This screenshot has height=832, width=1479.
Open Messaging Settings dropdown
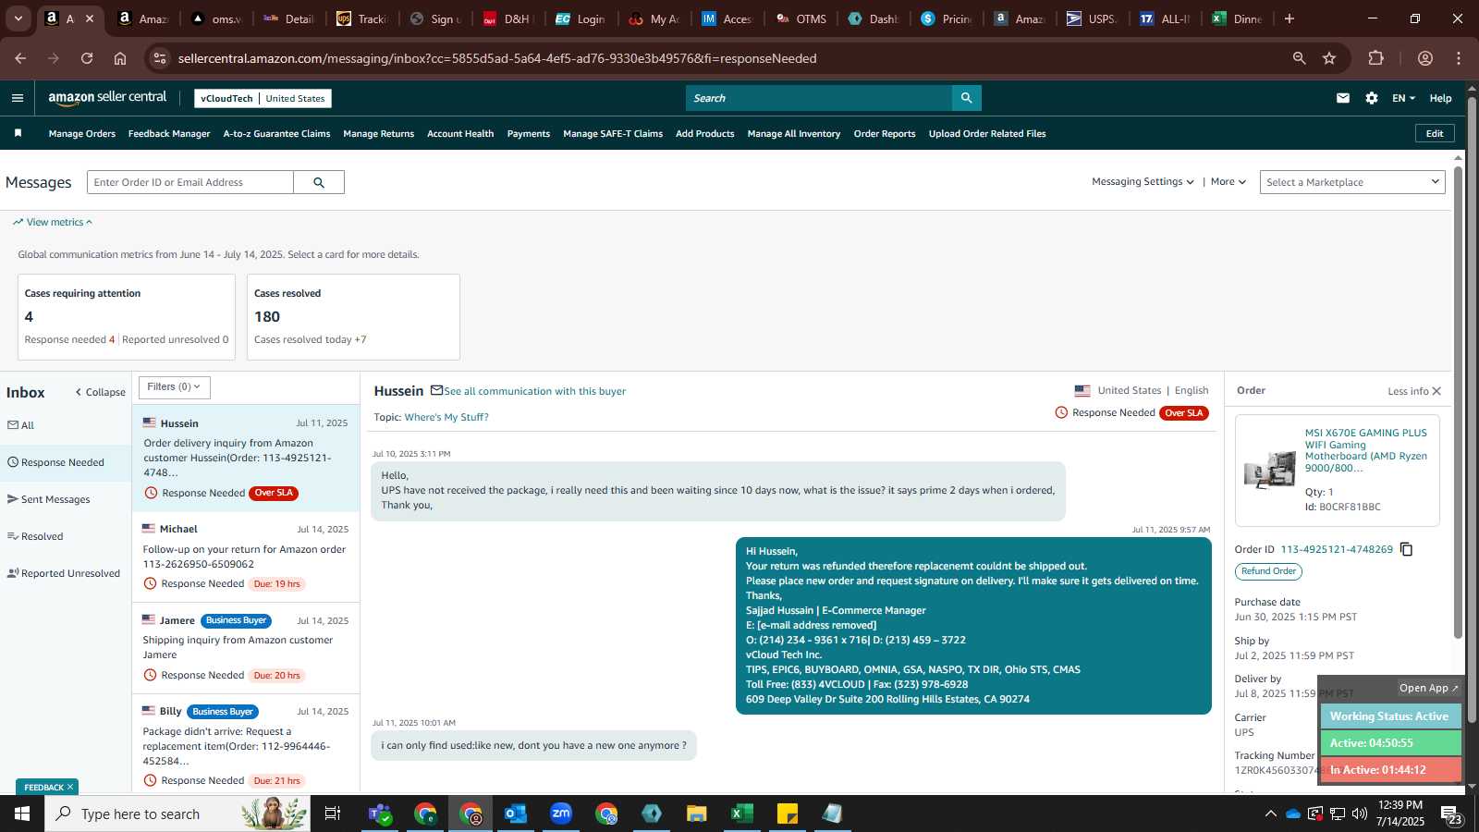(x=1143, y=182)
